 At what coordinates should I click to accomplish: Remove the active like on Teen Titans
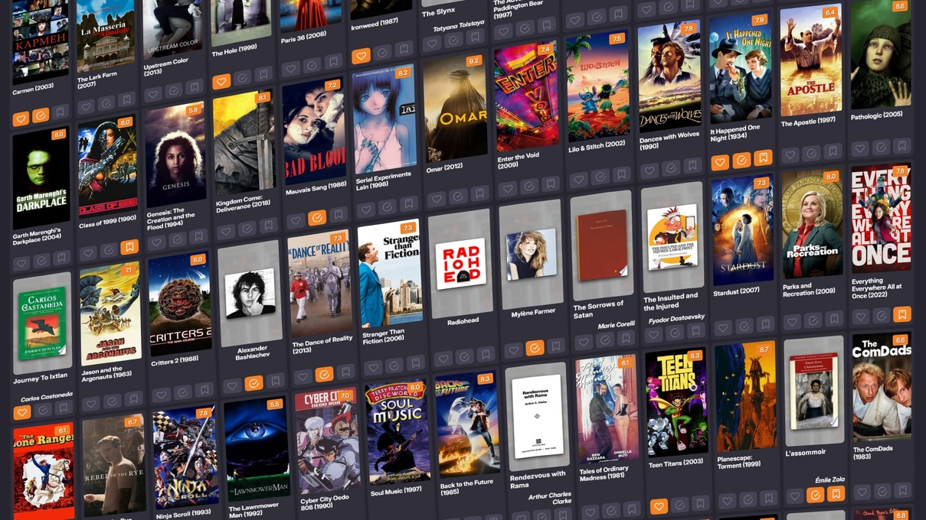(658, 506)
